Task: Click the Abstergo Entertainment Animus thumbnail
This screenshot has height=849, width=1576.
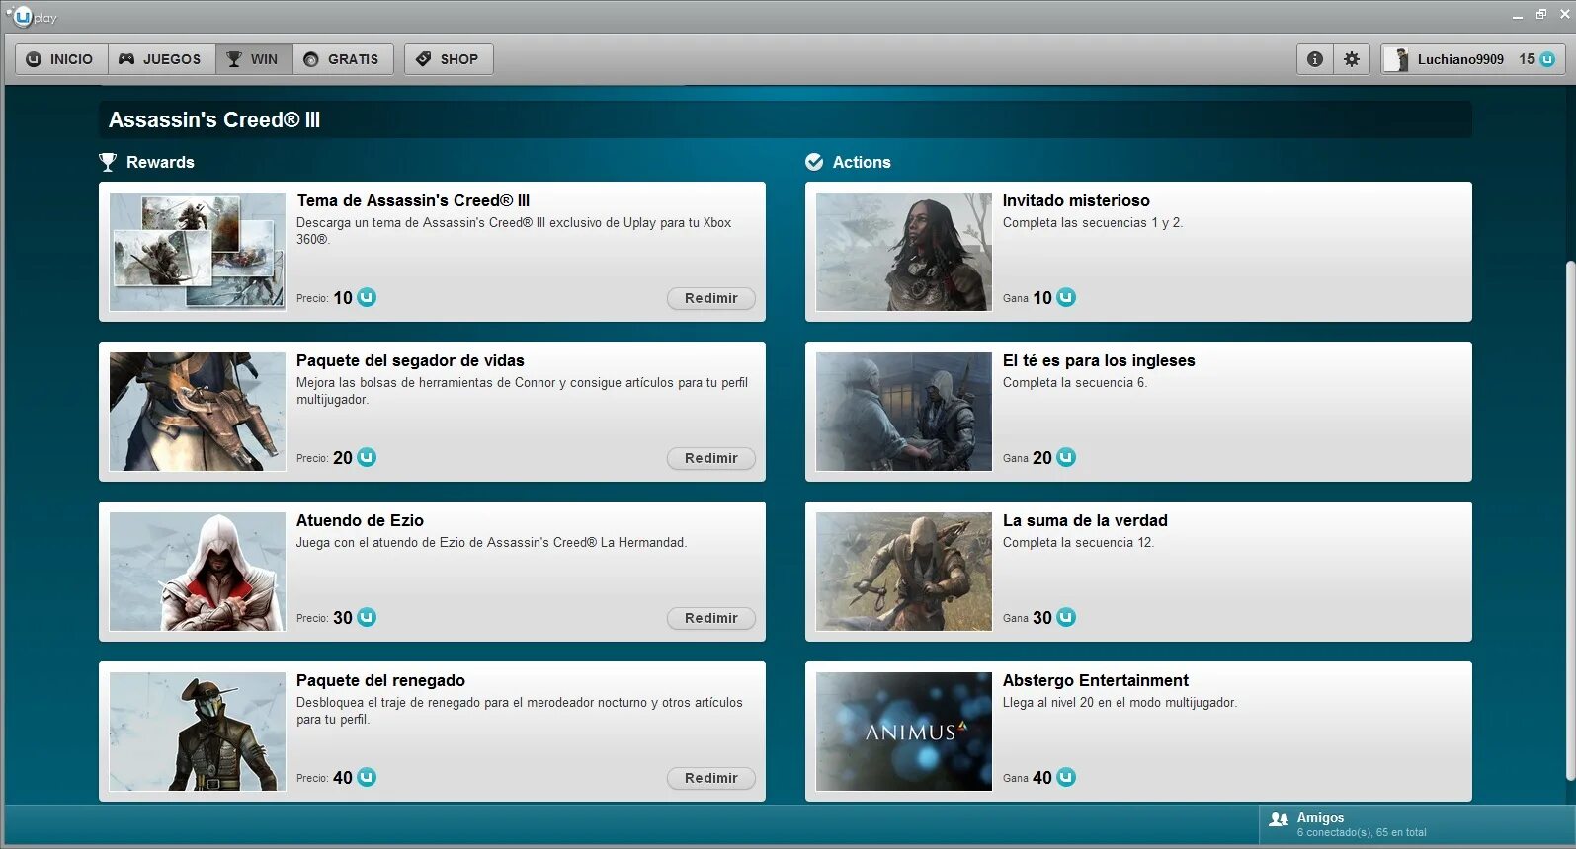Action: pyautogui.click(x=904, y=732)
